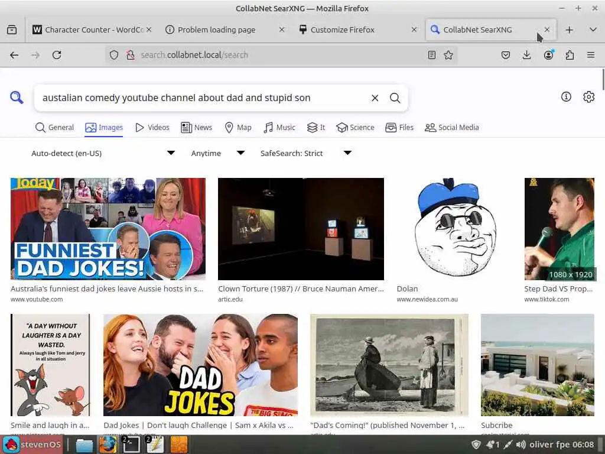
Task: Open Clown Torture exhibit thumbnail
Action: click(301, 229)
